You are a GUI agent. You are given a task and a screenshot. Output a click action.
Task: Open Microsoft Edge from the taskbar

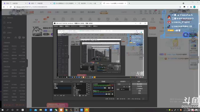click(30, 110)
